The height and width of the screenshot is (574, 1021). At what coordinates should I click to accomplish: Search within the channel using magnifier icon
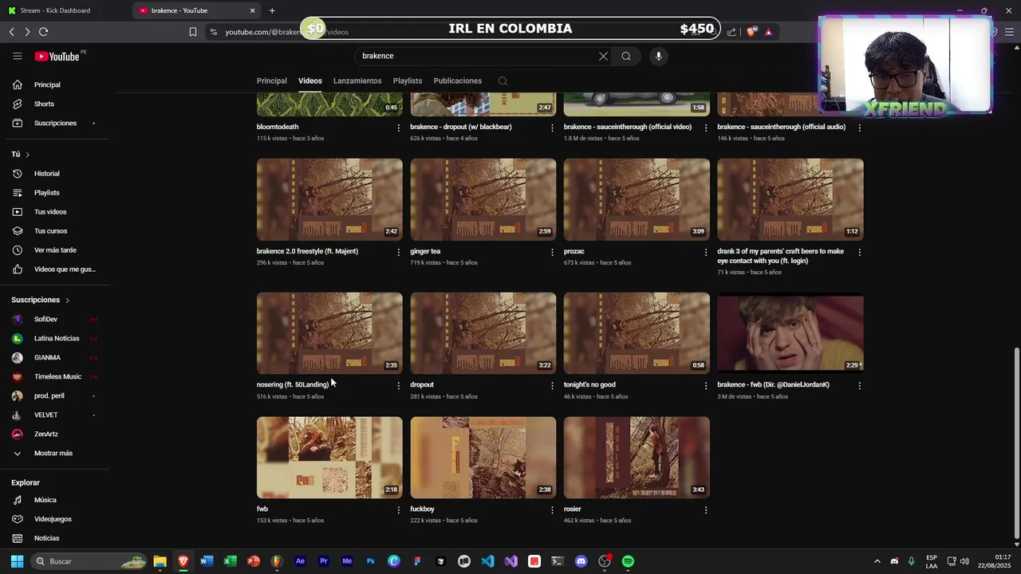coord(503,81)
